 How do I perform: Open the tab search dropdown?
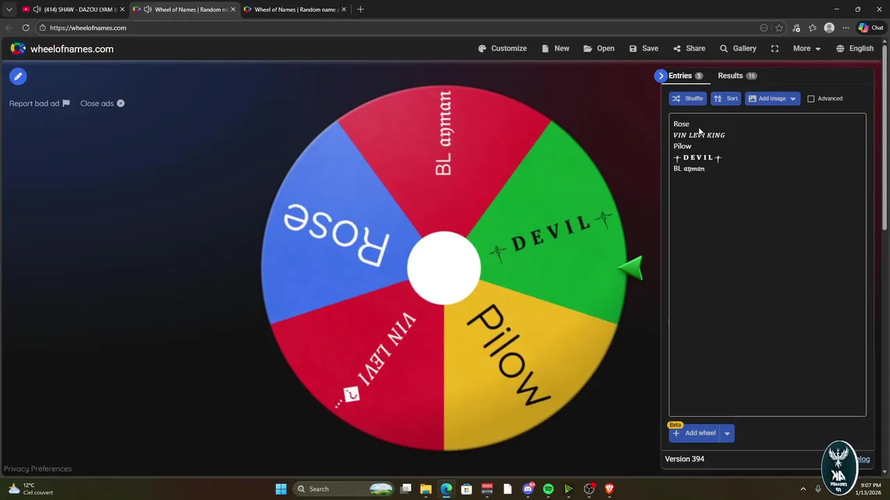pyautogui.click(x=9, y=10)
